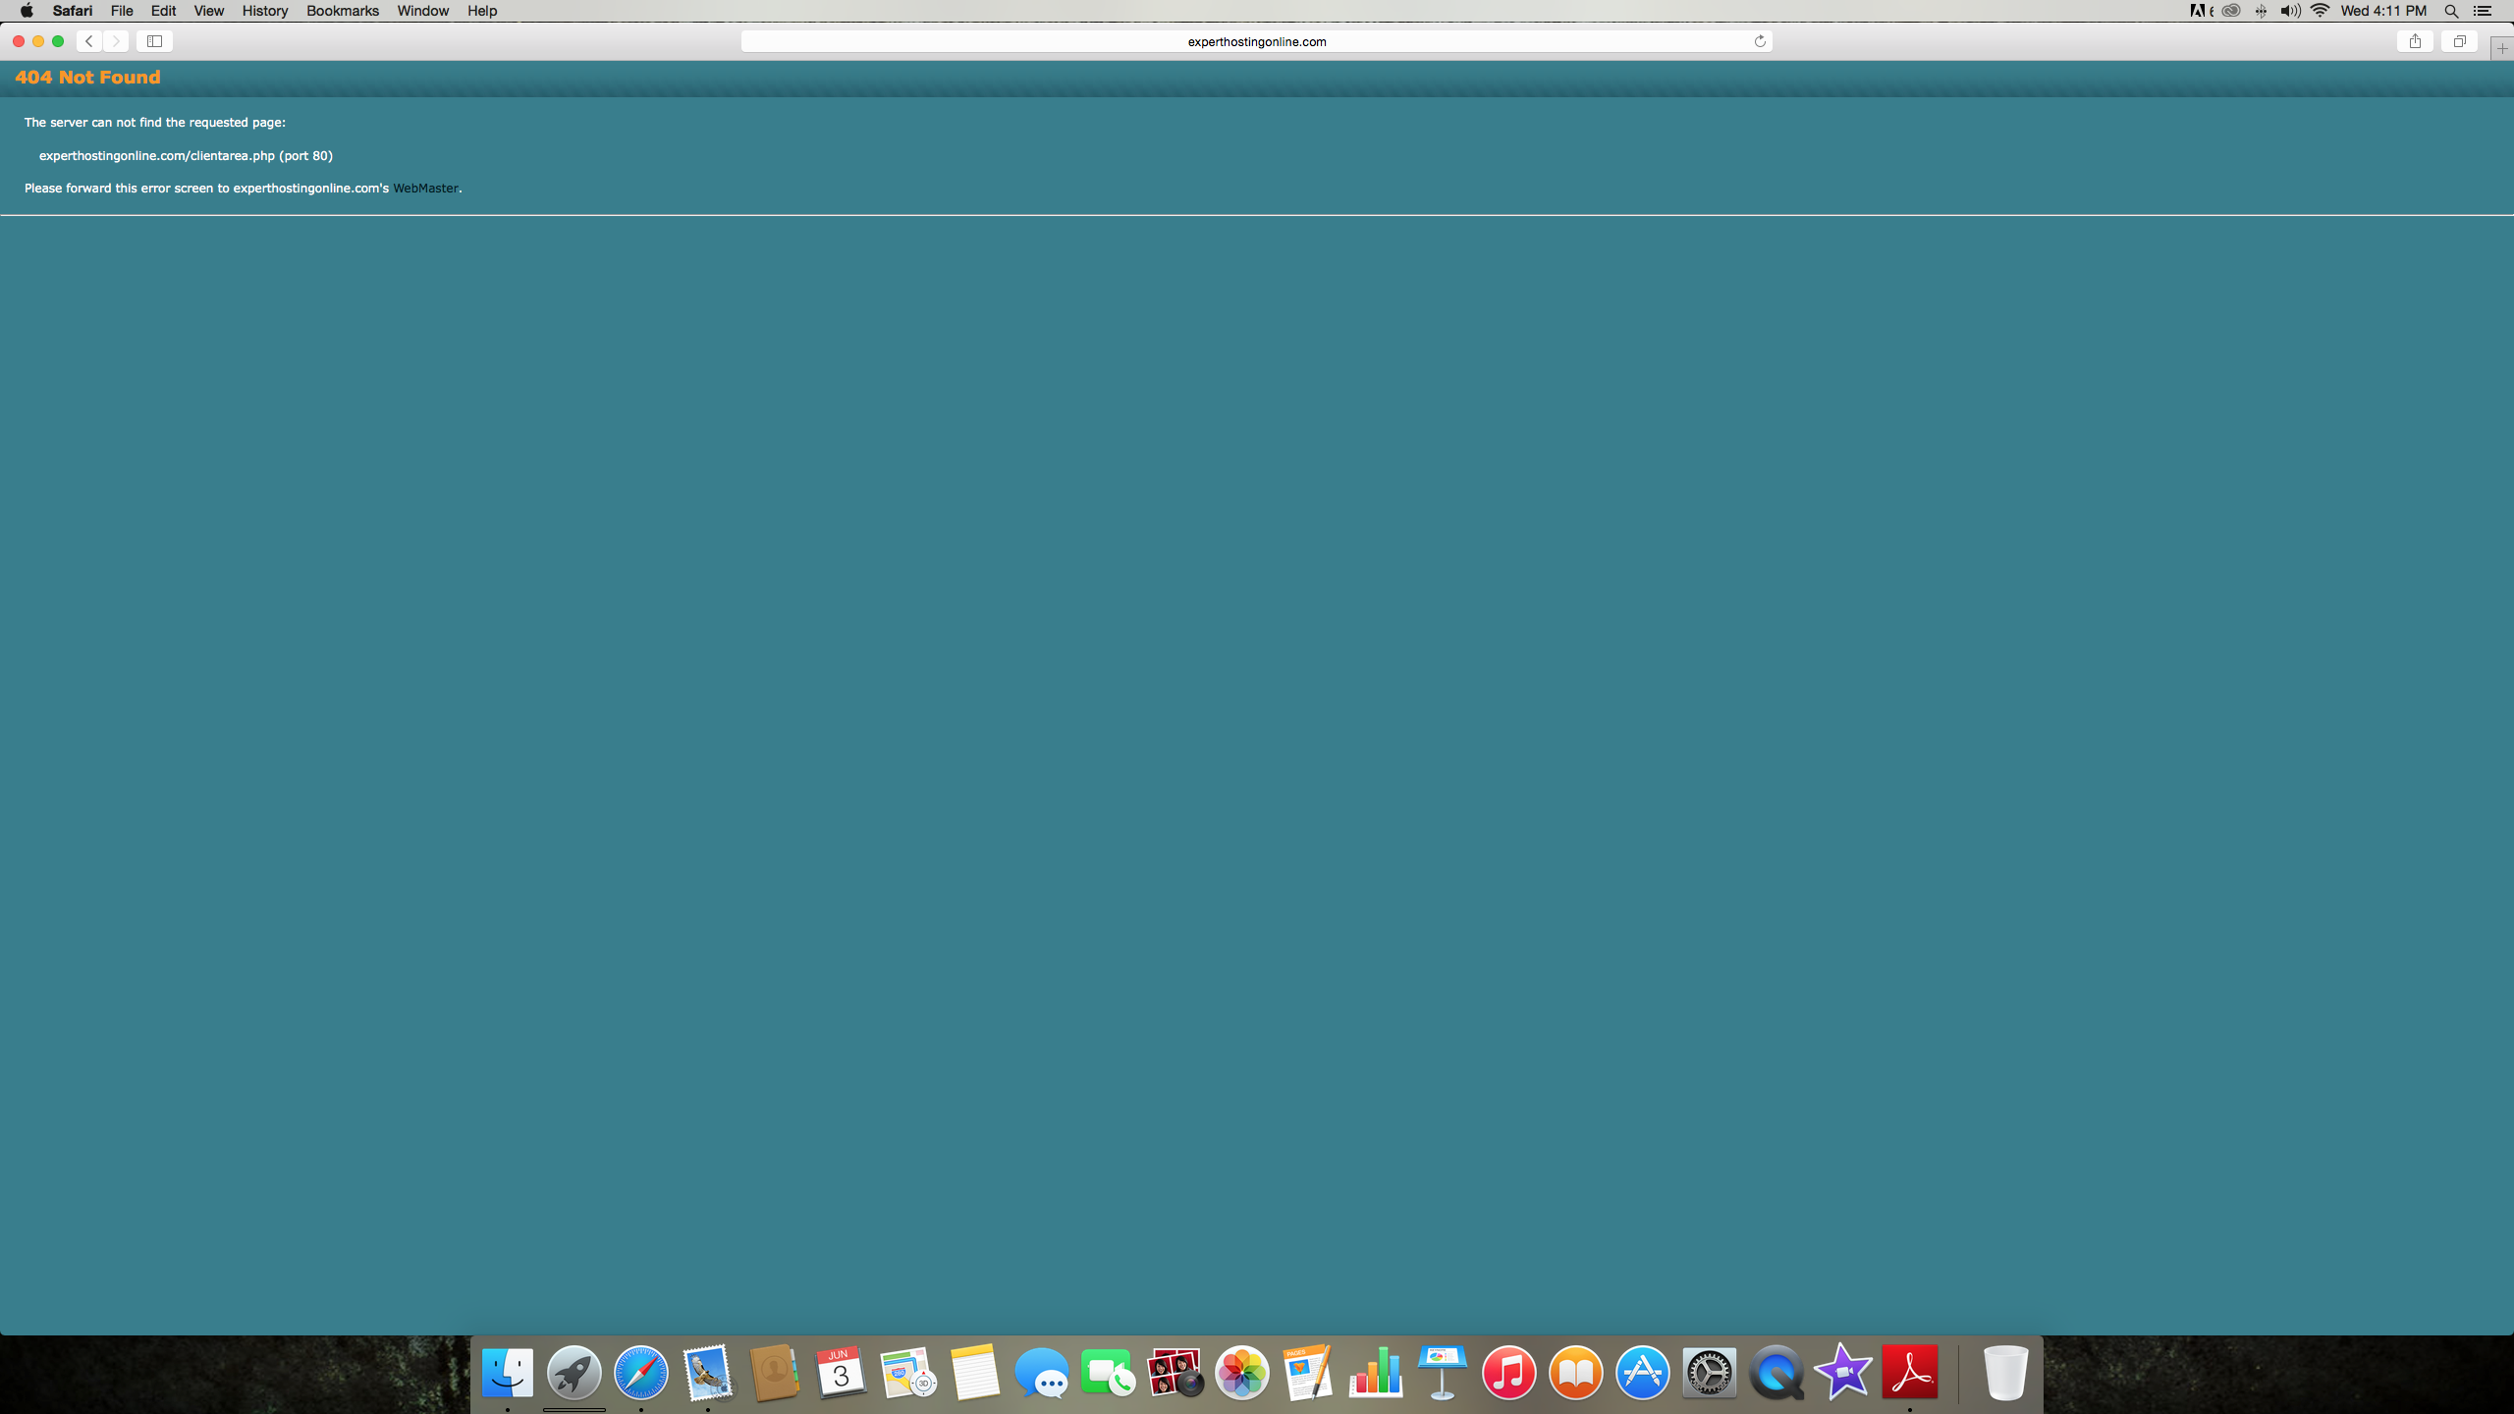Open Keynote from the Dock
The width and height of the screenshot is (2514, 1414).
1443,1372
